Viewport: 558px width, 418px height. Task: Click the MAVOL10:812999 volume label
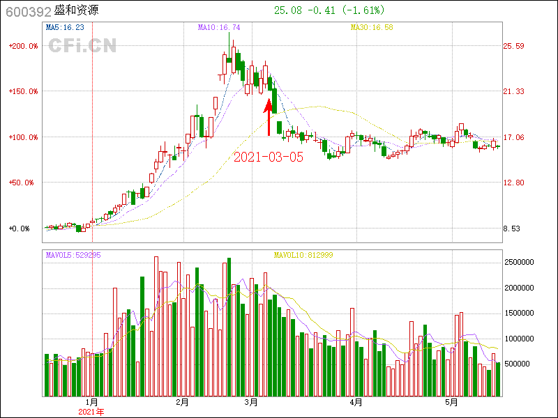303,255
